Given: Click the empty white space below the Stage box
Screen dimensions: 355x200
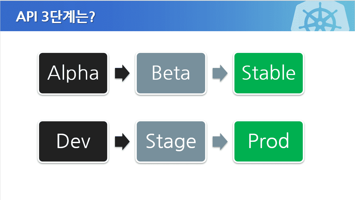Looking at the screenshot, I should (x=171, y=181).
